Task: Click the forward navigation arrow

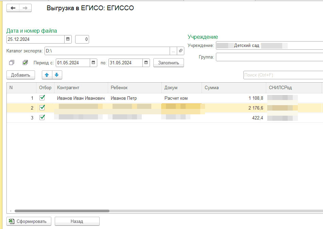Action: pos(25,8)
